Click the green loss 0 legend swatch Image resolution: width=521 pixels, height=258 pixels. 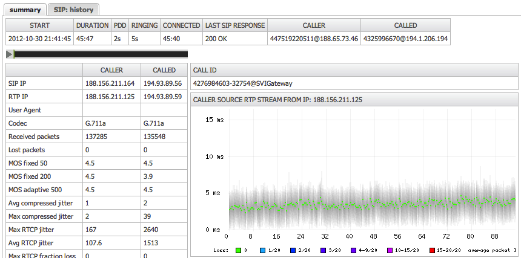tap(237, 250)
